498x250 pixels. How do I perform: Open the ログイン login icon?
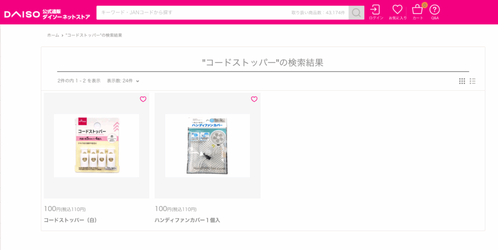click(x=376, y=12)
